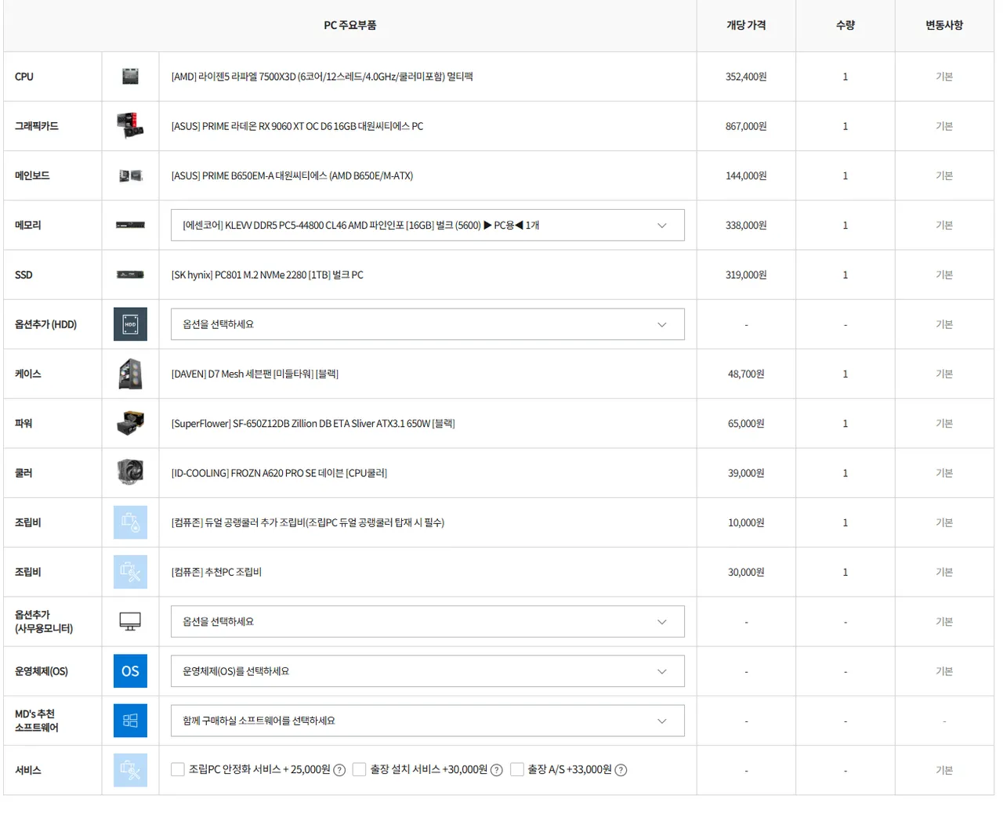Expand the MD's 추천 소프트웨어 dropdown
Screen dimensions: 1003x813
tap(427, 721)
